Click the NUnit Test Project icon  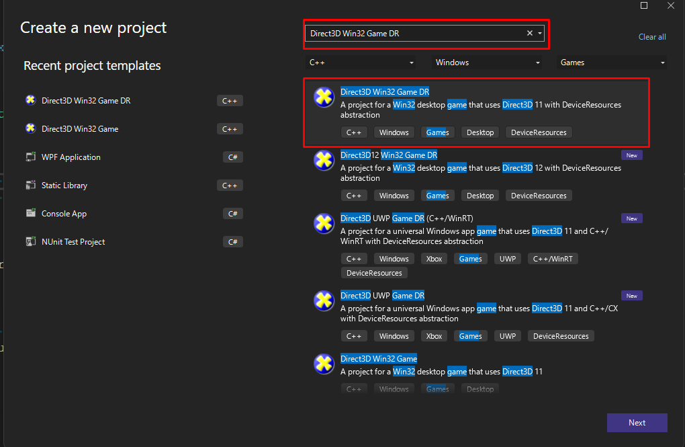[30, 241]
